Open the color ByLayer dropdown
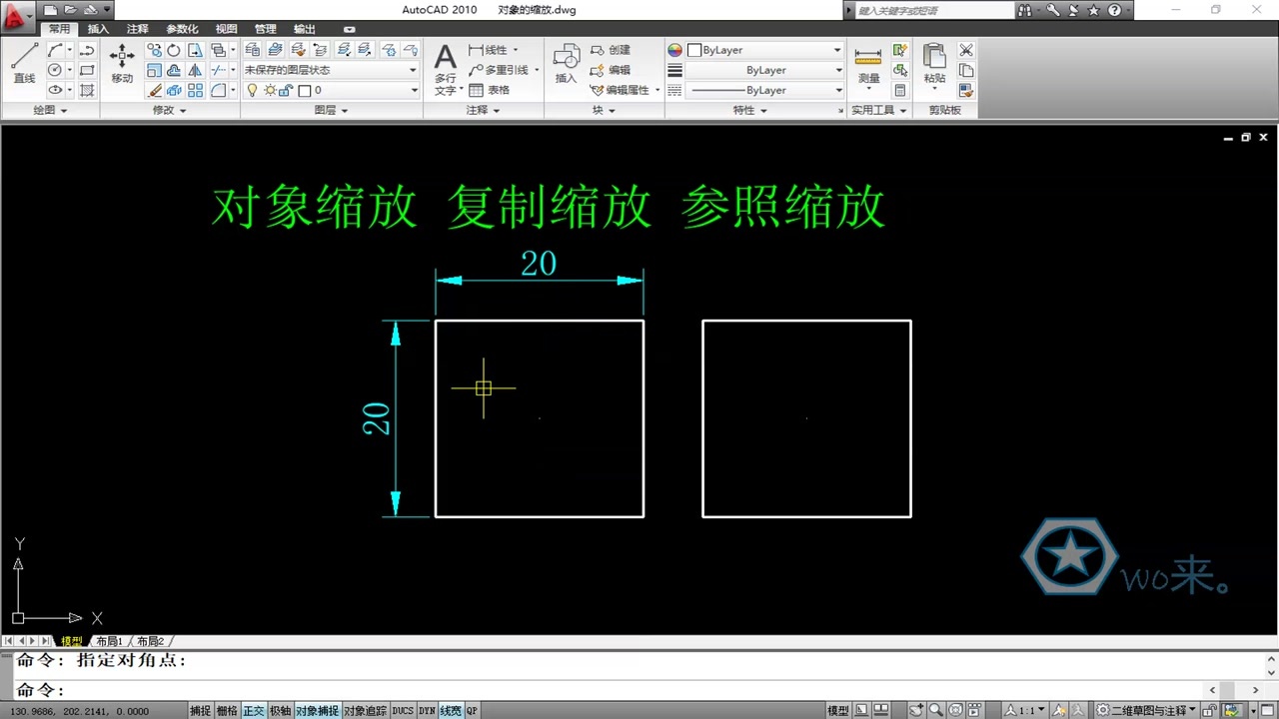1279x719 pixels. click(x=764, y=50)
